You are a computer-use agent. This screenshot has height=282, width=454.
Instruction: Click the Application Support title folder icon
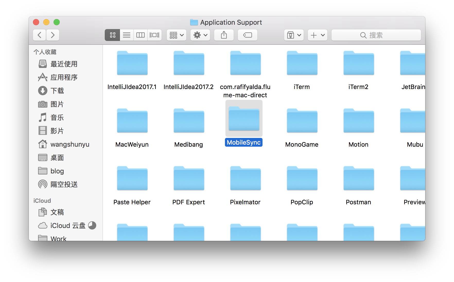point(194,22)
